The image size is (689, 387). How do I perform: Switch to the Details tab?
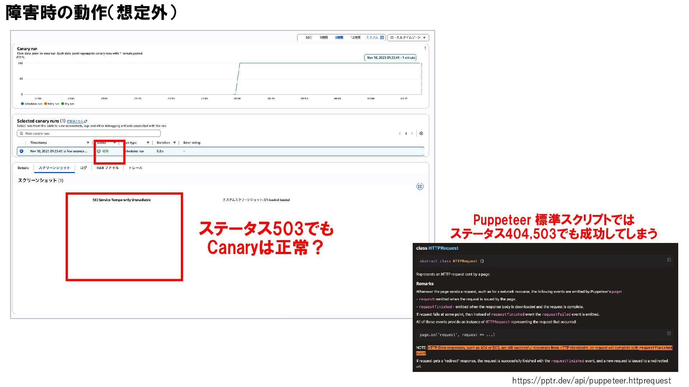(23, 168)
